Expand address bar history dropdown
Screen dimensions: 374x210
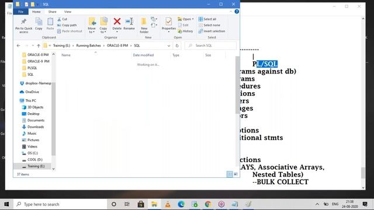click(169, 45)
